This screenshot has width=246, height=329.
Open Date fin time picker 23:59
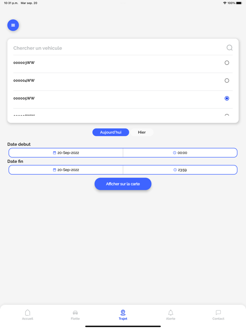coord(180,170)
